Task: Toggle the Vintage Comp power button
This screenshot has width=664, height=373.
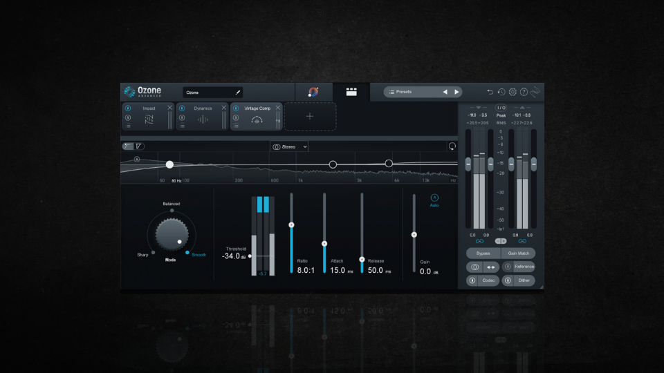Action: (236, 108)
